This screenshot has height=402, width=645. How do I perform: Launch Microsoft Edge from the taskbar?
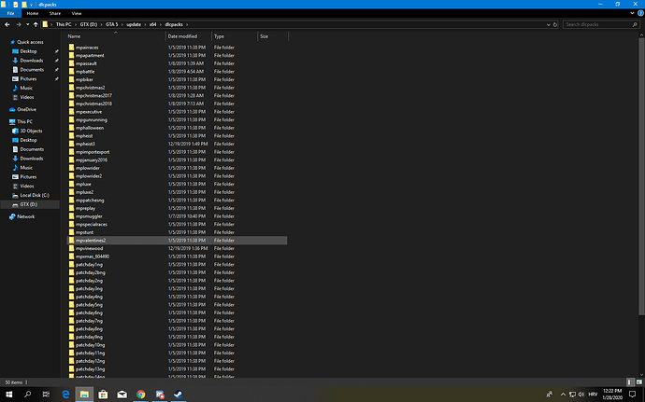(65, 395)
